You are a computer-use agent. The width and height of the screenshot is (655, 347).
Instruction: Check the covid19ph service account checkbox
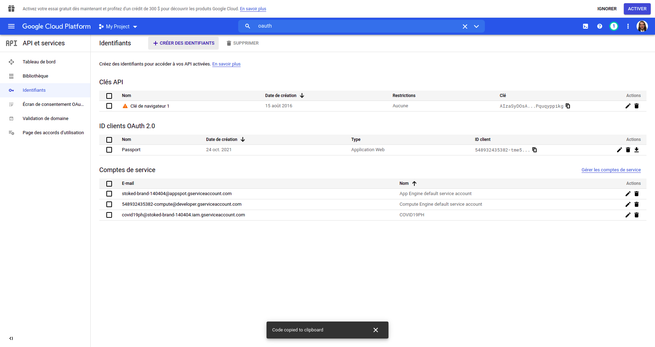(x=109, y=215)
